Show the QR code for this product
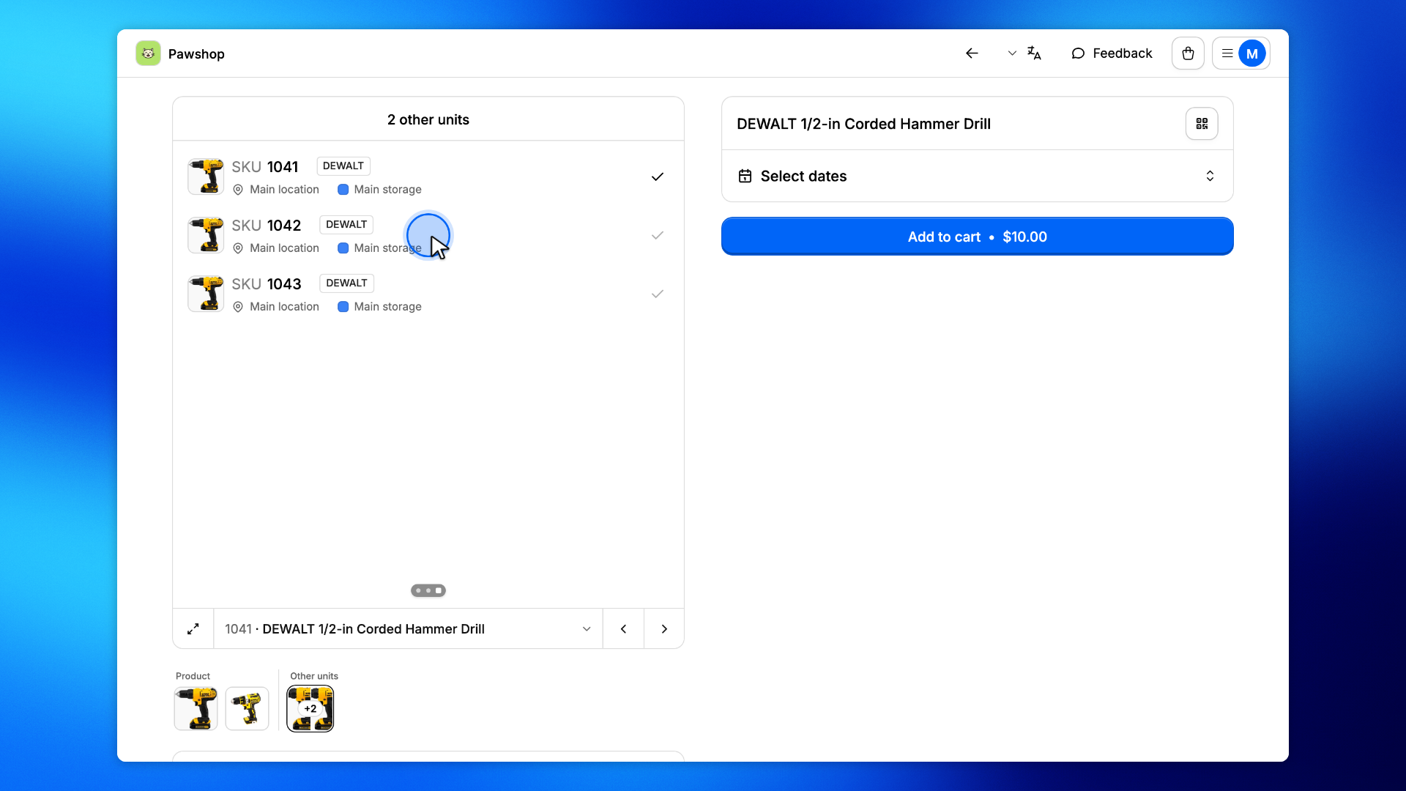This screenshot has width=1406, height=791. coord(1202,124)
